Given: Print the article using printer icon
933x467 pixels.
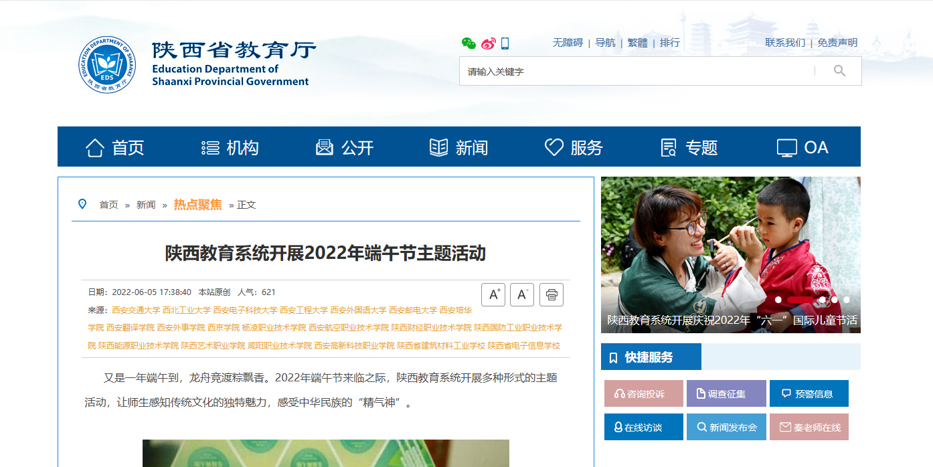Looking at the screenshot, I should click(x=552, y=294).
